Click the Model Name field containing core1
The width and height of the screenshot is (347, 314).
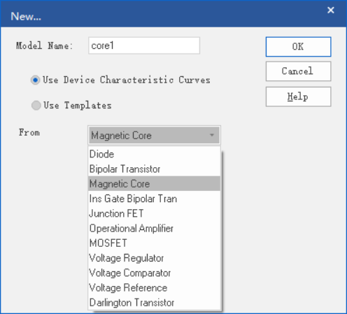point(144,45)
